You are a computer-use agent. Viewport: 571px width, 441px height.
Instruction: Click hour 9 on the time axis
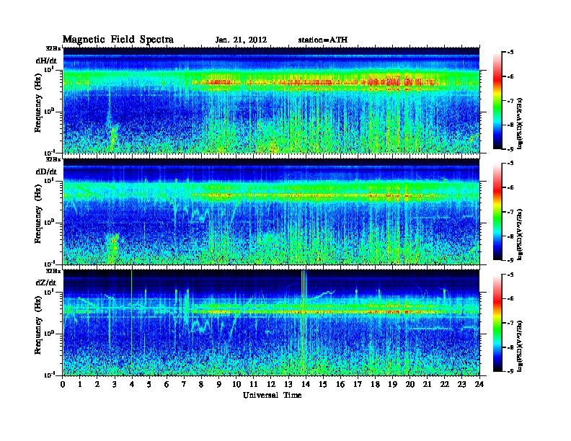click(219, 385)
